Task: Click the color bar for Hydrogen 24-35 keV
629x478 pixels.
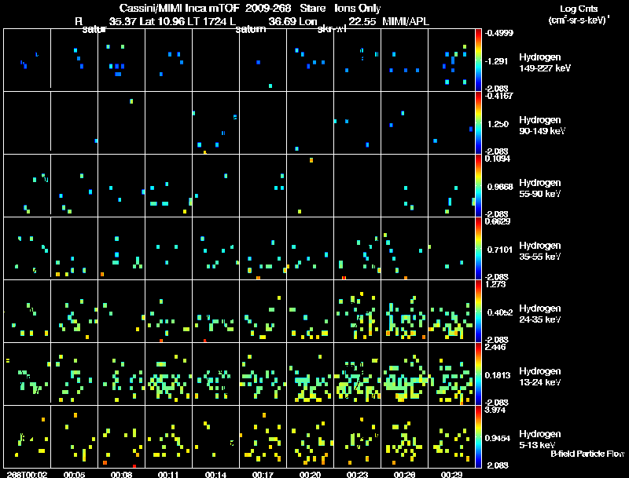Action: (x=479, y=312)
